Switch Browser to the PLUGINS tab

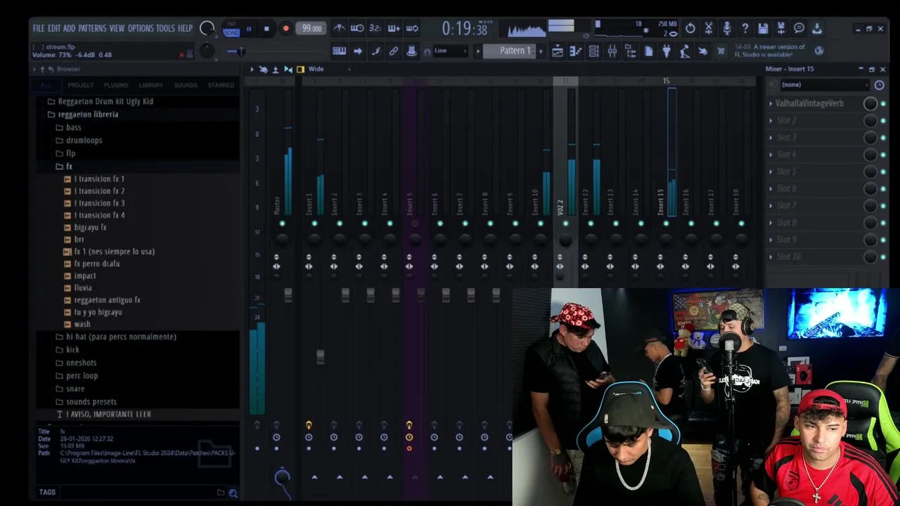(x=116, y=85)
